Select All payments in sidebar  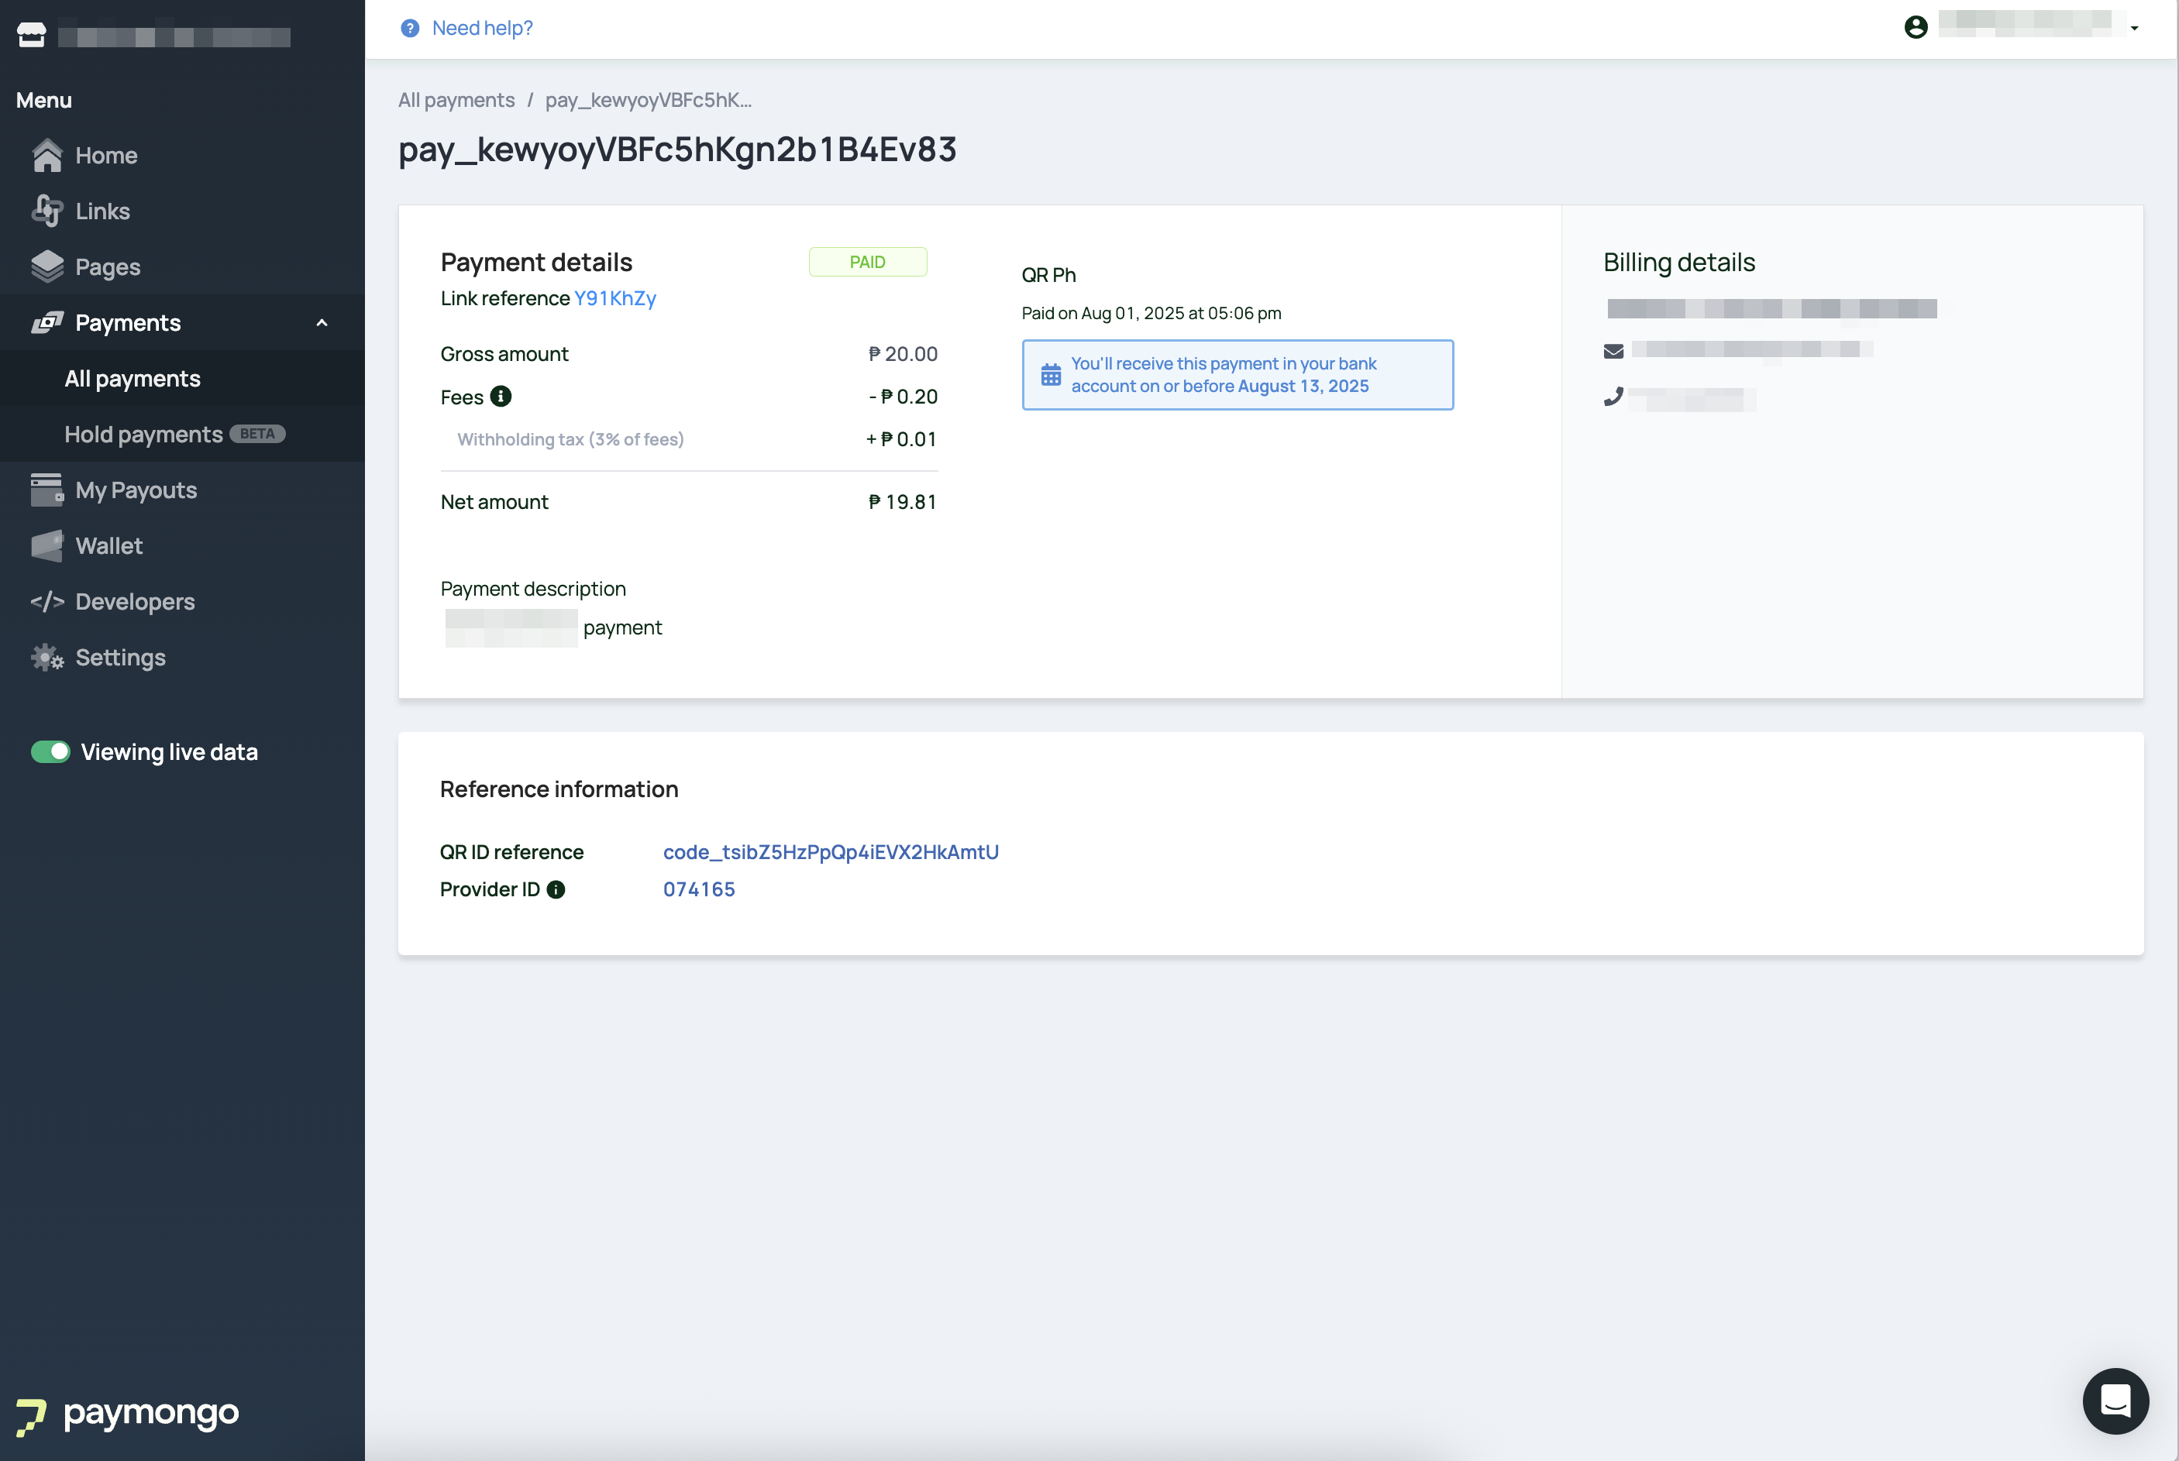click(133, 378)
